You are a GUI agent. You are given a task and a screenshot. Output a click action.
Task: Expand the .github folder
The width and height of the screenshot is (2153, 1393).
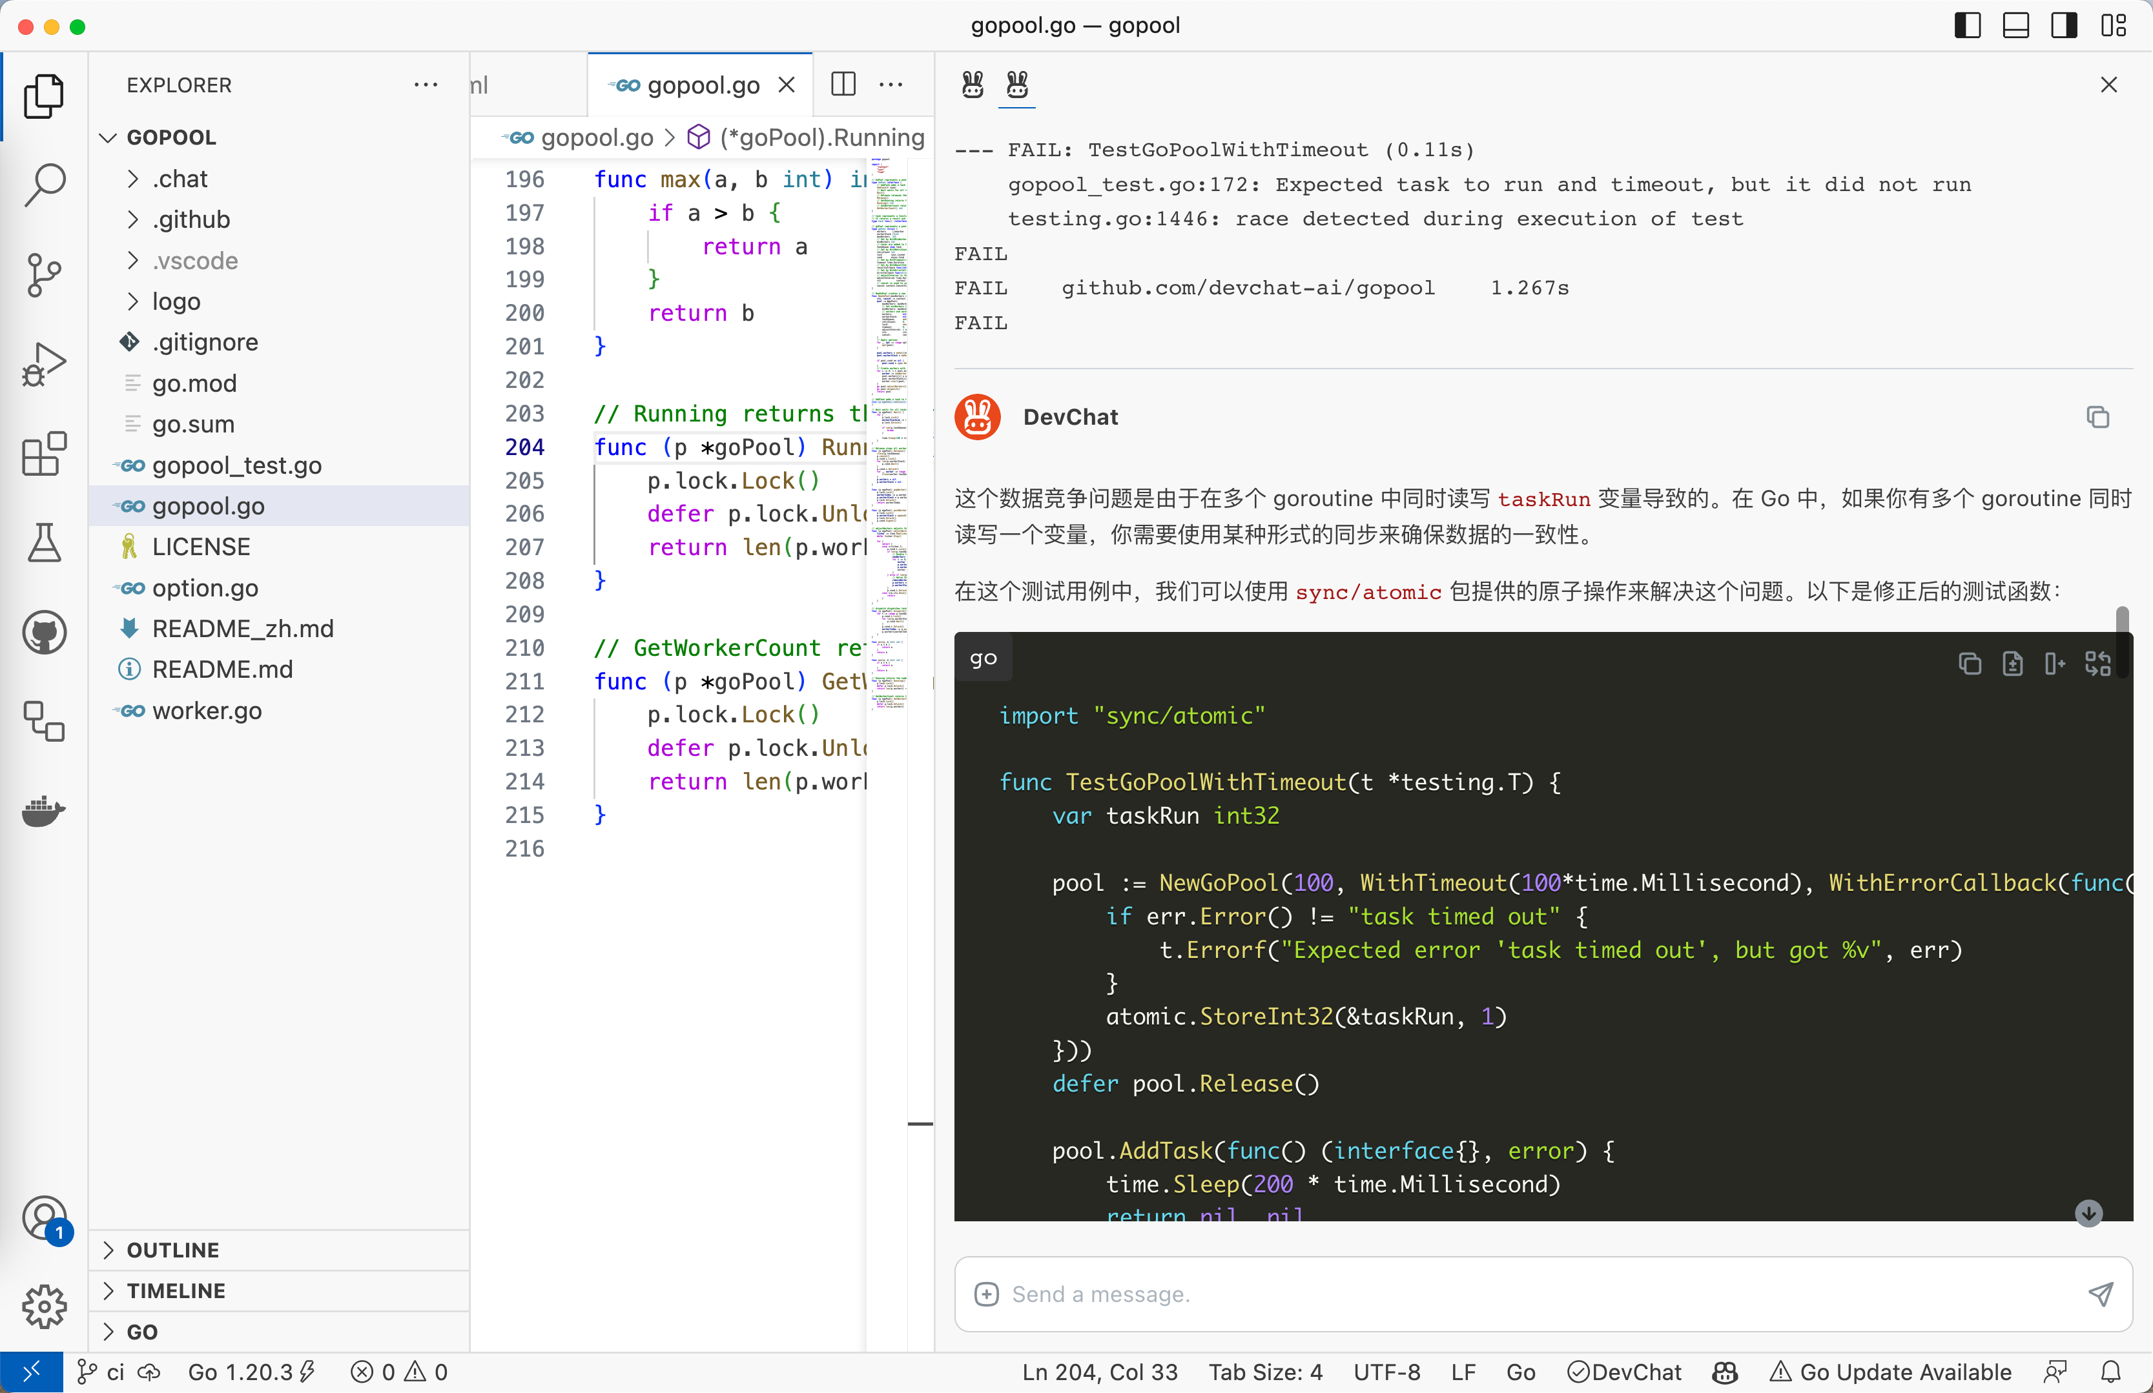(191, 219)
